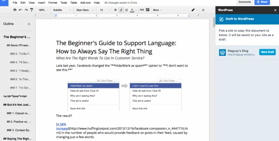Viewport: 279px width, 141px height.
Task: Click the Save Draft button
Action: click(x=267, y=52)
